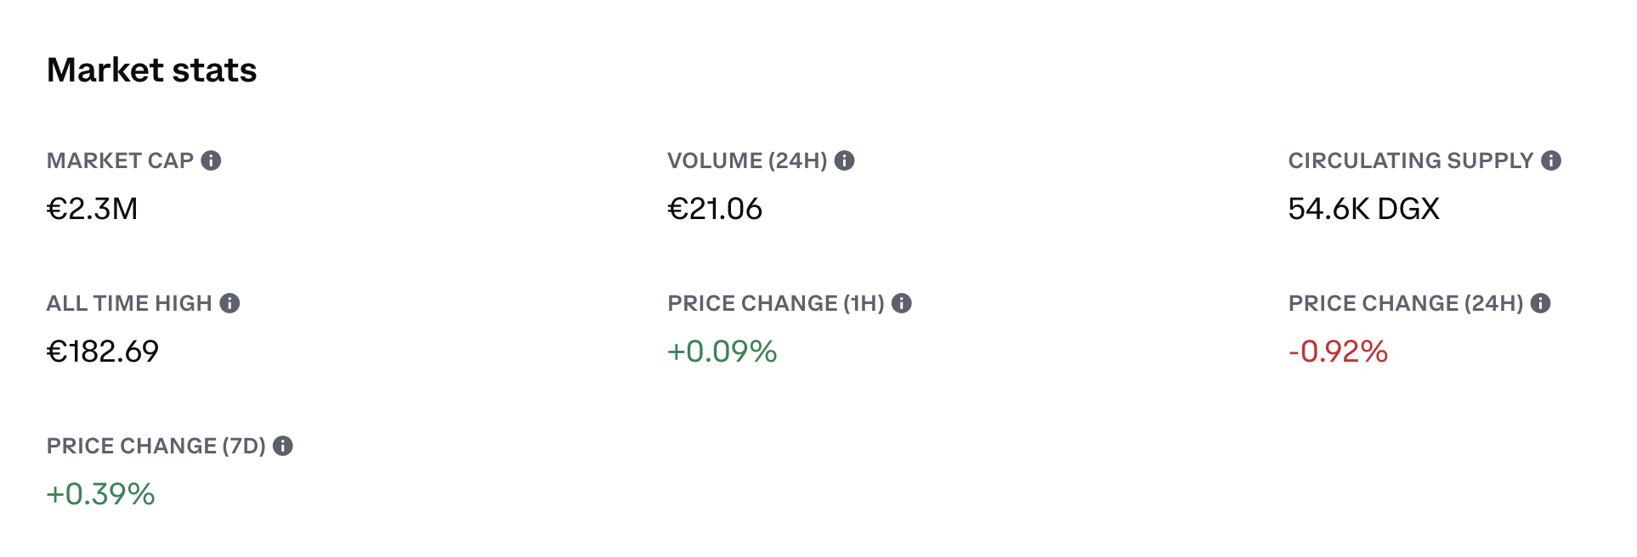Select the €182.69 all time high value

[x=103, y=352]
